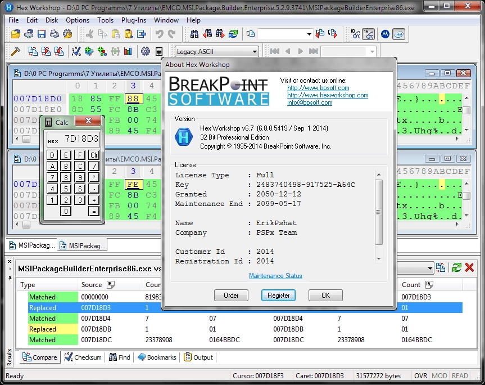Open the Edit menu
Image resolution: width=485 pixels, height=385 pixels.
pos(32,20)
